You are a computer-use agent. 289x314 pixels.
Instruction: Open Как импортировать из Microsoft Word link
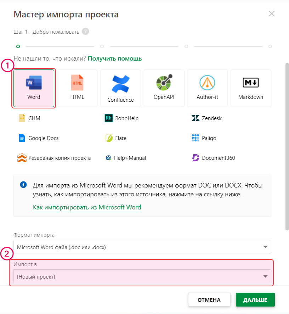pyautogui.click(x=87, y=207)
